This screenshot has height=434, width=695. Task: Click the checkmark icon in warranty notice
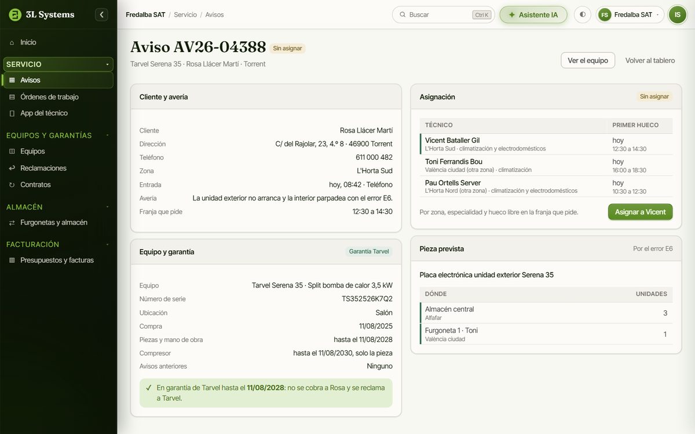149,388
